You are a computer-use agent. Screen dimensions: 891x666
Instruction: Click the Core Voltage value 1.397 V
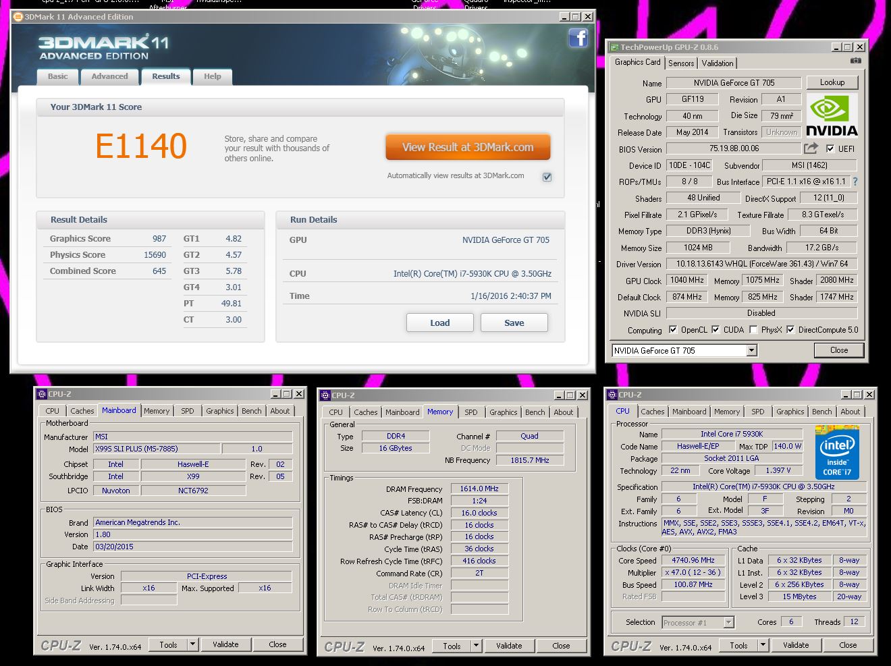tap(778, 470)
